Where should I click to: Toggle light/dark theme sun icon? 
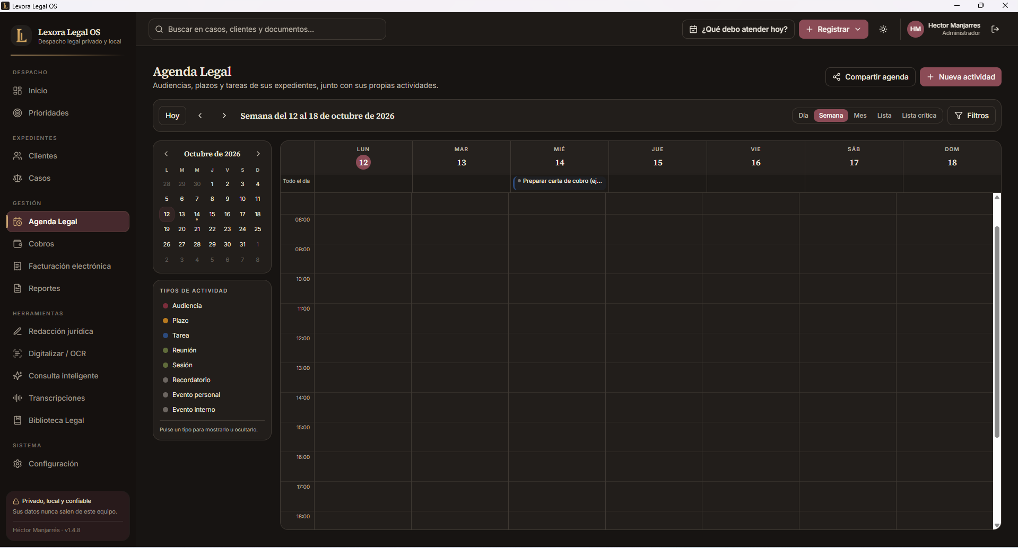[x=883, y=29]
